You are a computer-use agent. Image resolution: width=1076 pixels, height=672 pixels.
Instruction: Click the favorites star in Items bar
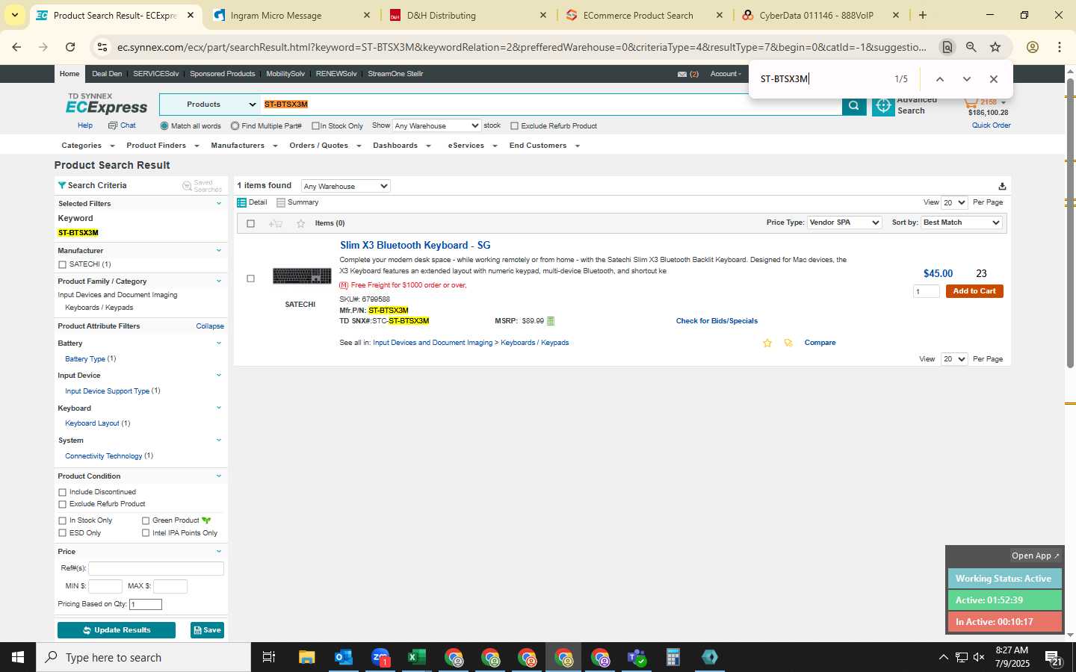click(300, 223)
